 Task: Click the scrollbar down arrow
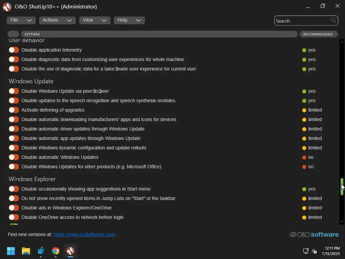pos(342,222)
